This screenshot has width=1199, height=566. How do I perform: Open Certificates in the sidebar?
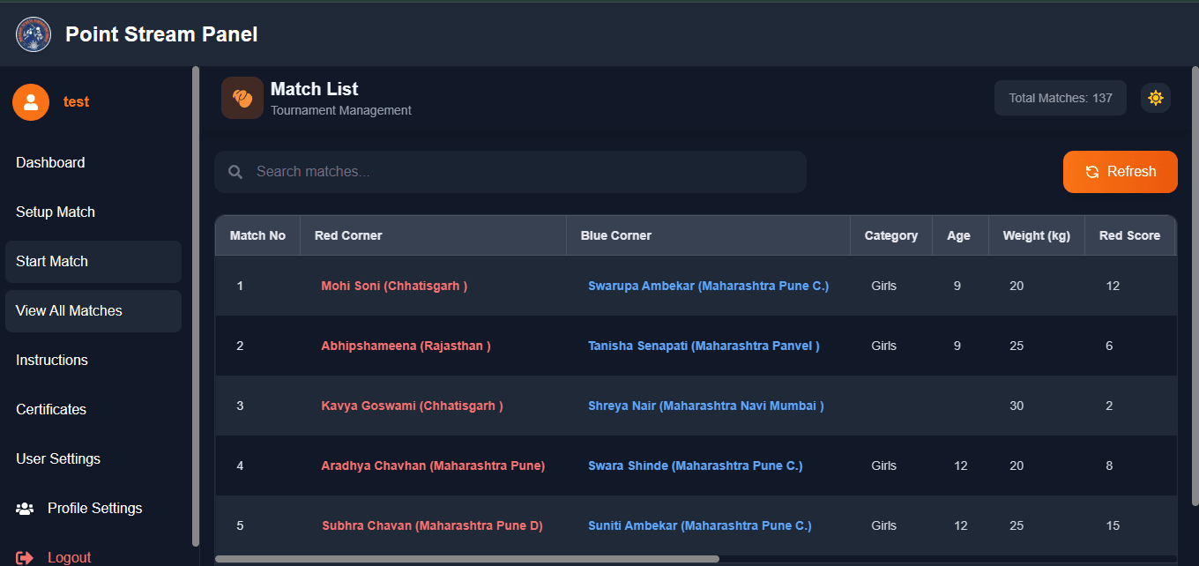[x=93, y=410]
